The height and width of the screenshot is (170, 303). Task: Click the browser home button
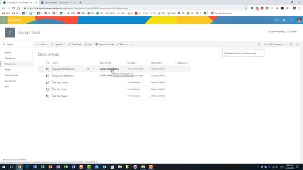tap(18, 8)
